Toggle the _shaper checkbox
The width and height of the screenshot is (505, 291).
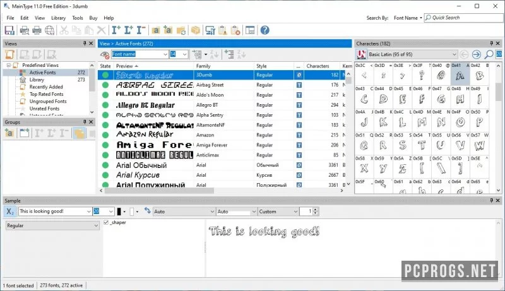[106, 222]
